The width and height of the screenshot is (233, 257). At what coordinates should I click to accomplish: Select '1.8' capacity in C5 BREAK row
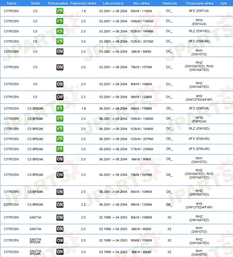pos(83,109)
